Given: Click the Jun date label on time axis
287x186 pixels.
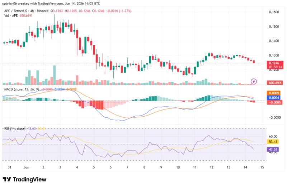Looking at the screenshot, I should pyautogui.click(x=26, y=167).
